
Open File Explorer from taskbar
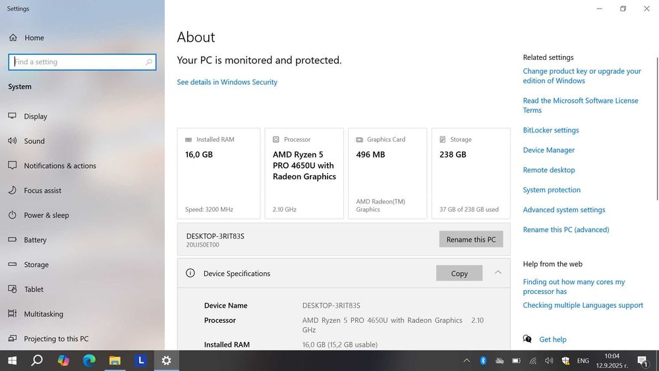pyautogui.click(x=115, y=360)
